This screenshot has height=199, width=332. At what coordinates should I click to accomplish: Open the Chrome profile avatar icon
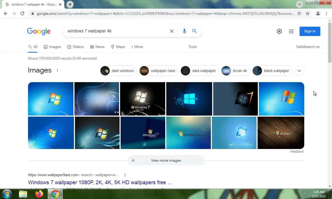click(x=318, y=13)
